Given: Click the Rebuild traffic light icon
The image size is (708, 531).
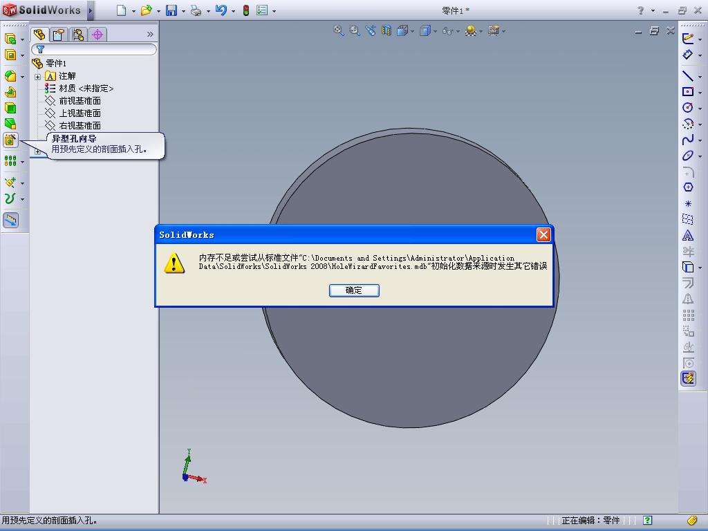Looking at the screenshot, I should (246, 10).
